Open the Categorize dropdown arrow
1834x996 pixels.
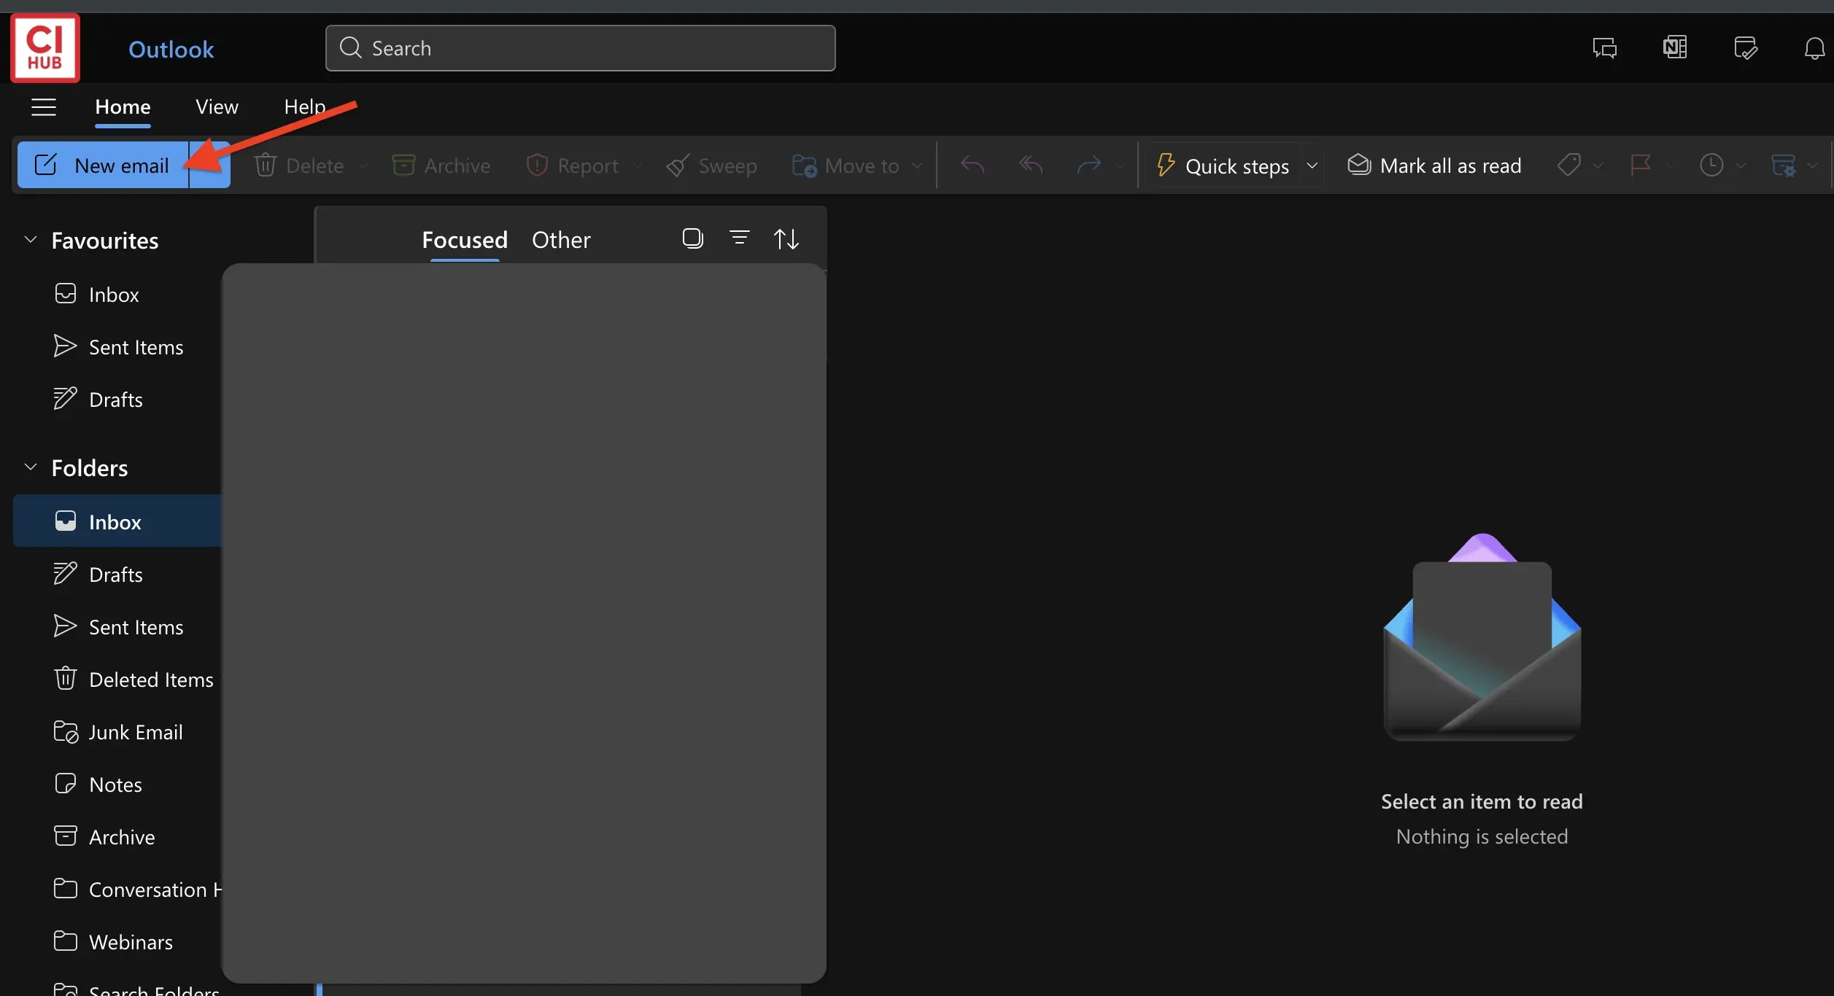click(1598, 166)
